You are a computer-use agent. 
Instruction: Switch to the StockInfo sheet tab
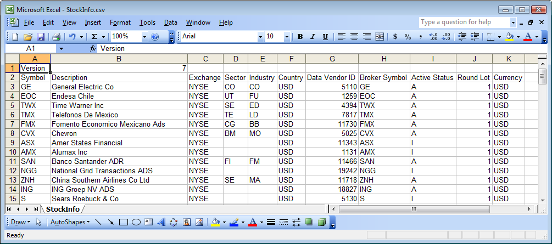click(x=63, y=209)
